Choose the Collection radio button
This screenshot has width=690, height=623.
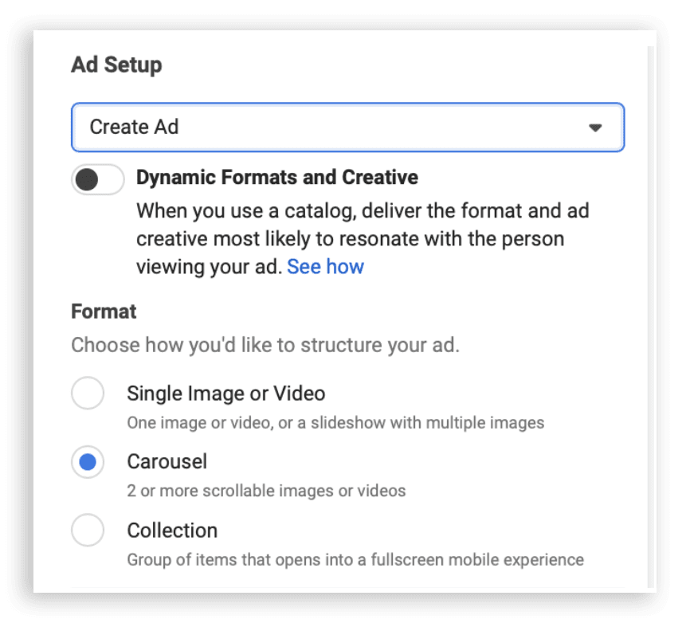88,531
